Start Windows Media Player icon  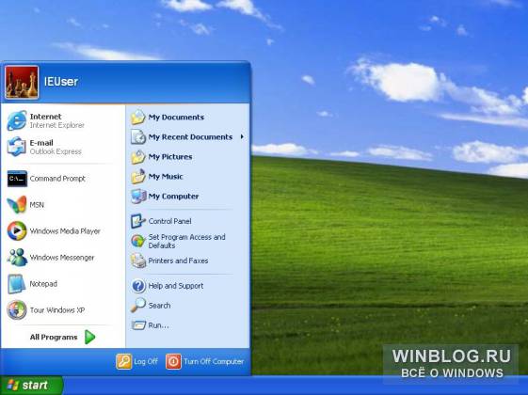pos(17,230)
